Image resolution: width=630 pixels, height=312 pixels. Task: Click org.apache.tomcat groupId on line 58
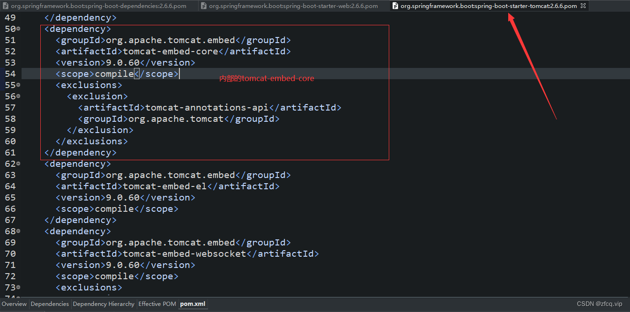click(176, 119)
